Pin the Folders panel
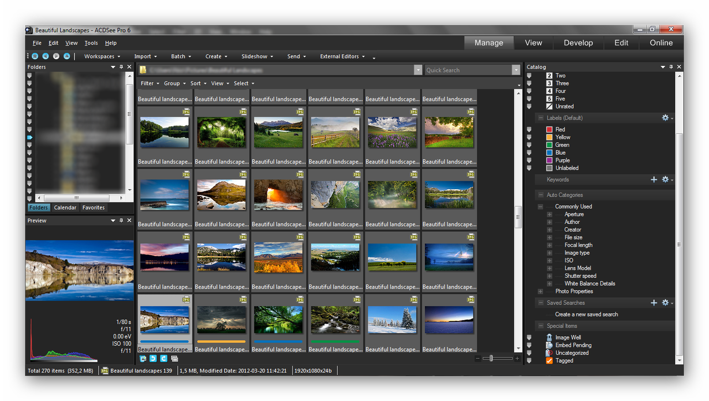The width and height of the screenshot is (709, 401). click(x=121, y=67)
